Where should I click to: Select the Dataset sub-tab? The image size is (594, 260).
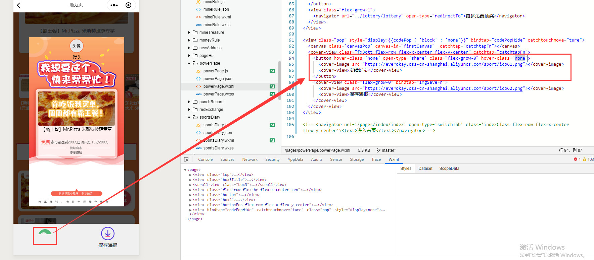(x=425, y=169)
